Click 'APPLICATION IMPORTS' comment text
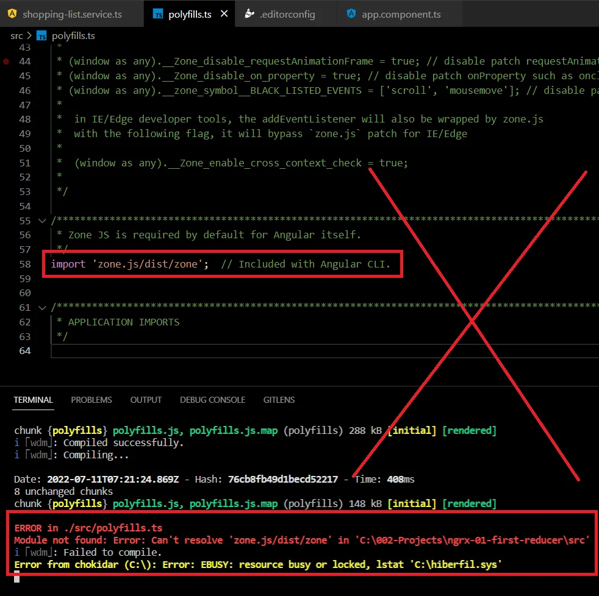599x596 pixels. 124,322
